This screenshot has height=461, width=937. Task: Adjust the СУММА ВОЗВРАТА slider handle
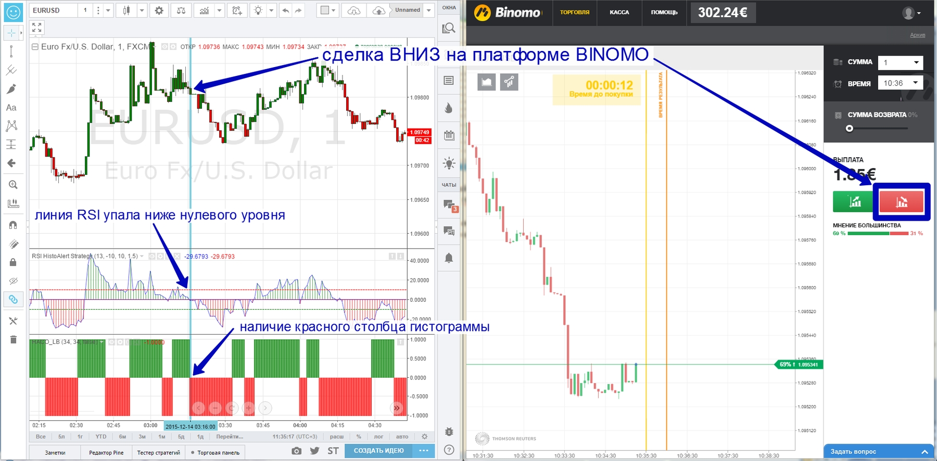(x=850, y=128)
